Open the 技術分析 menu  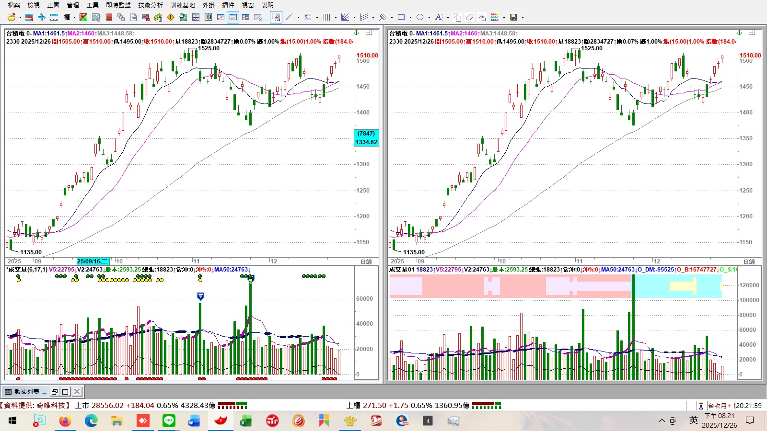(150, 5)
